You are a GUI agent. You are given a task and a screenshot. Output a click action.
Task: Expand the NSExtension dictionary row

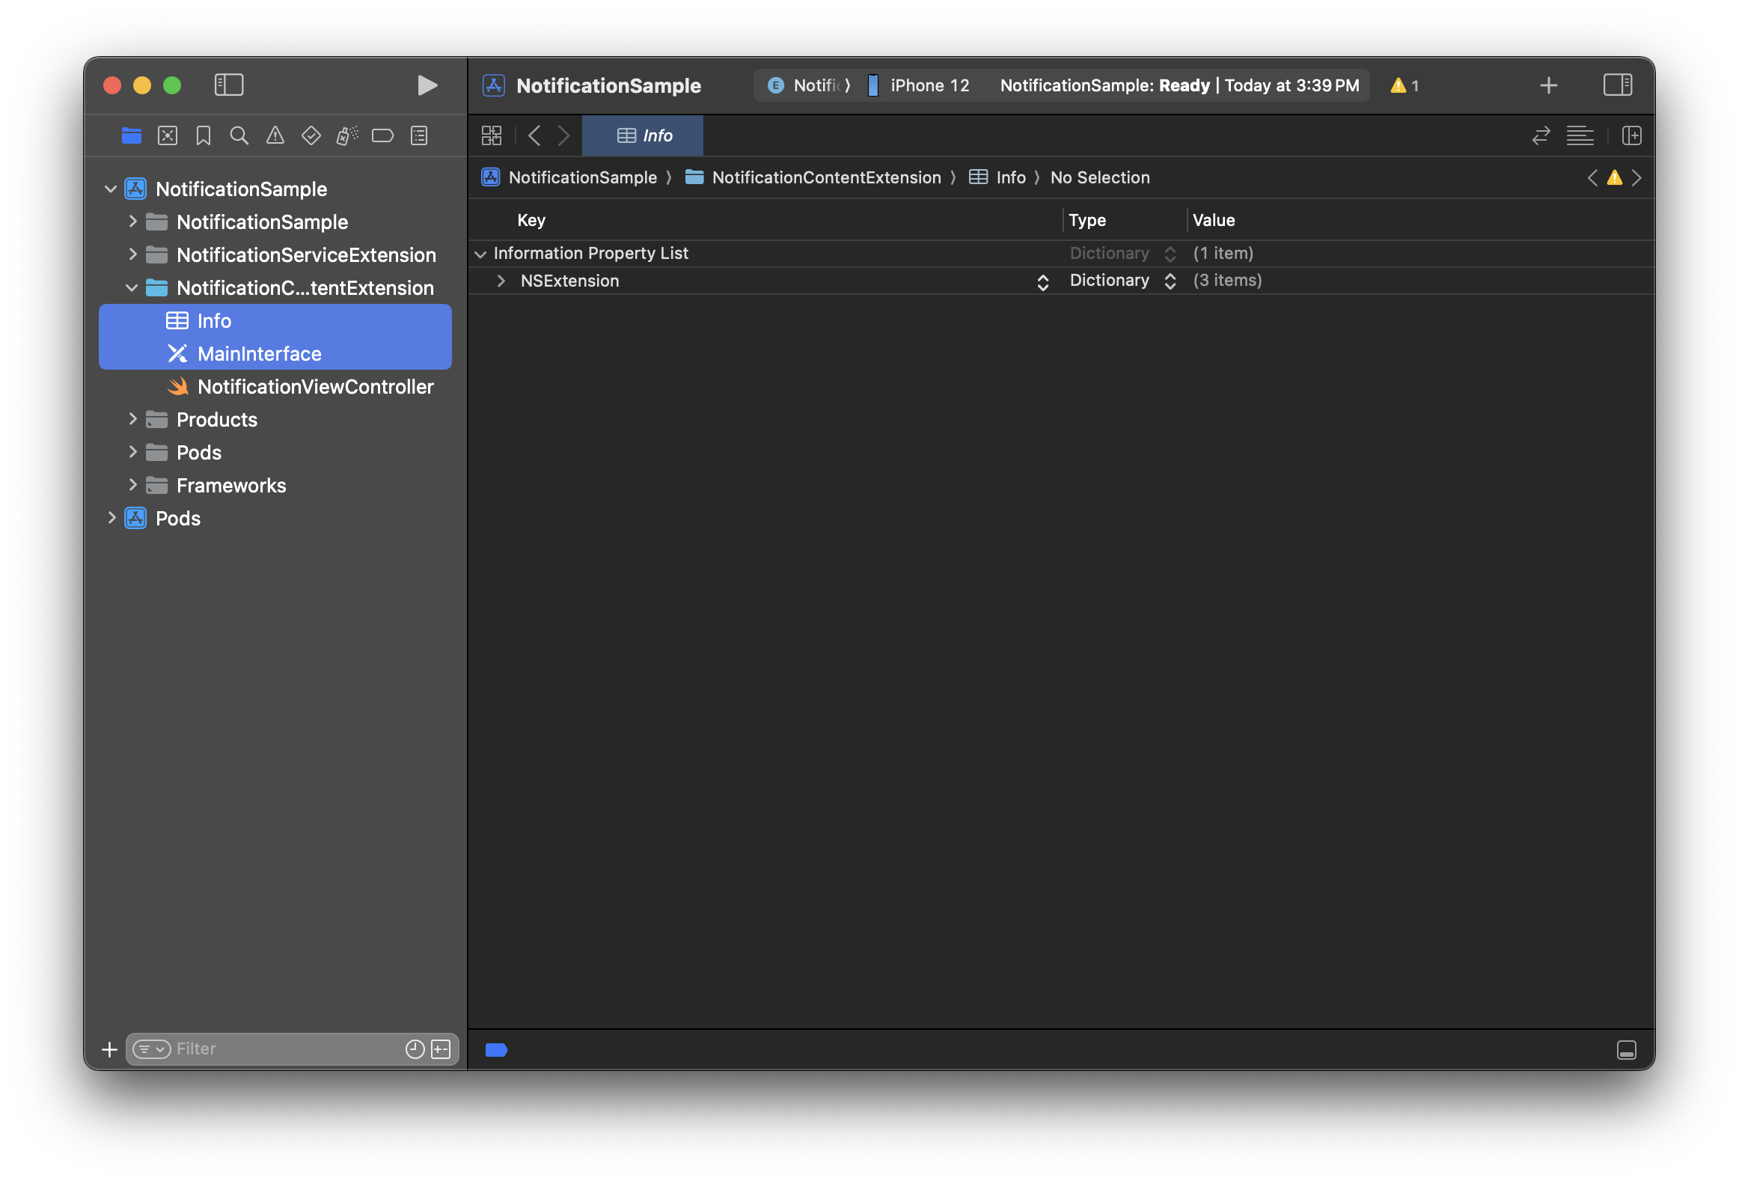(x=501, y=281)
